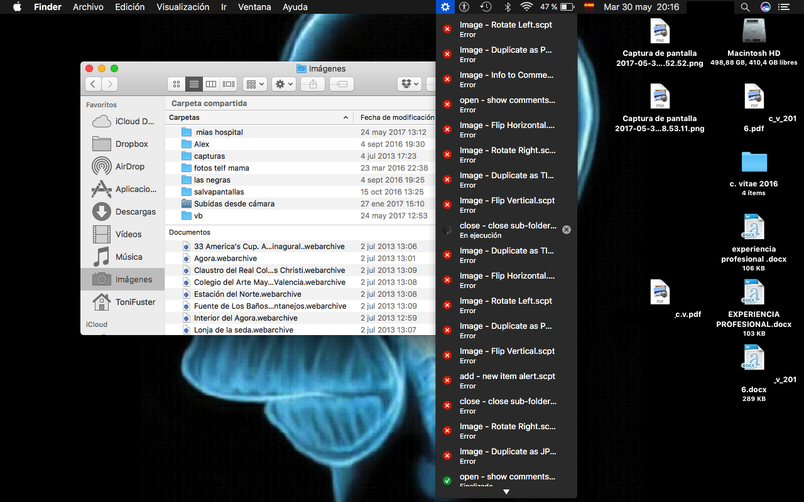Open AirDrop in the Finder sidebar
This screenshot has width=804, height=502.
click(129, 166)
